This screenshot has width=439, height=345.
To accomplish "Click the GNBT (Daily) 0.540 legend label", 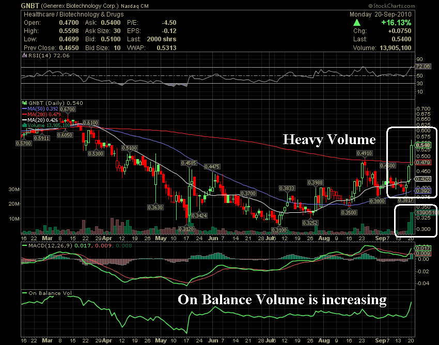I will click(56, 103).
